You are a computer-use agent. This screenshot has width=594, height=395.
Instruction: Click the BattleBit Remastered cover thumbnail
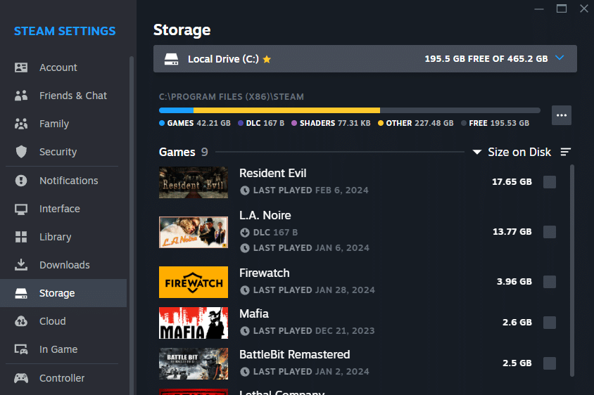(x=194, y=363)
